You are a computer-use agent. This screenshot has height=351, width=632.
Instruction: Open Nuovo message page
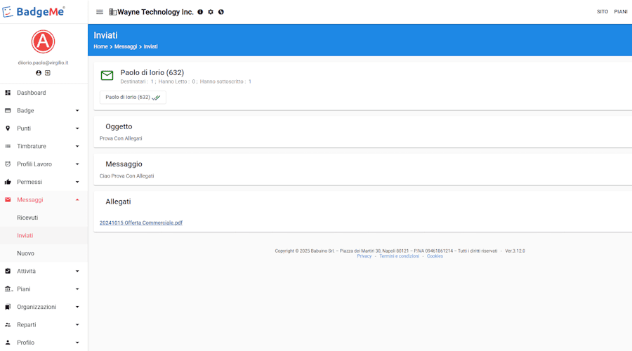click(44, 253)
